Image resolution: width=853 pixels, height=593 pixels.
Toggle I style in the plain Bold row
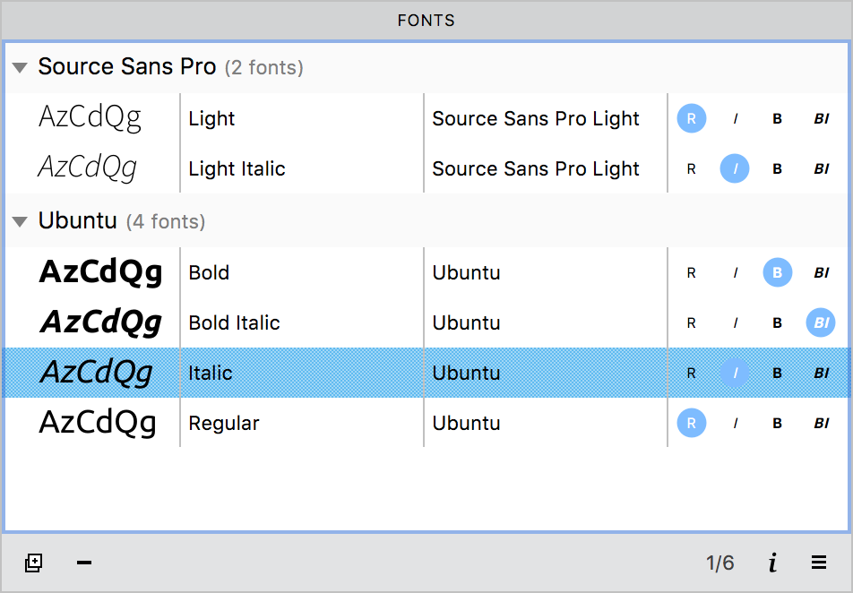[x=735, y=272]
